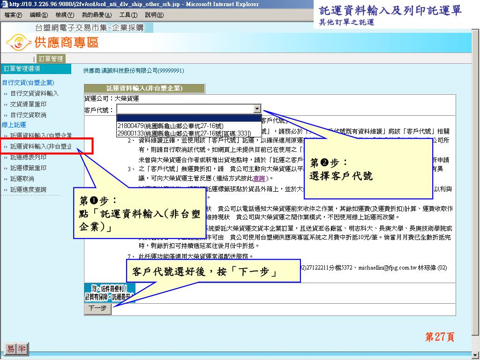Open the 我的最愛(A) menu

click(97, 15)
